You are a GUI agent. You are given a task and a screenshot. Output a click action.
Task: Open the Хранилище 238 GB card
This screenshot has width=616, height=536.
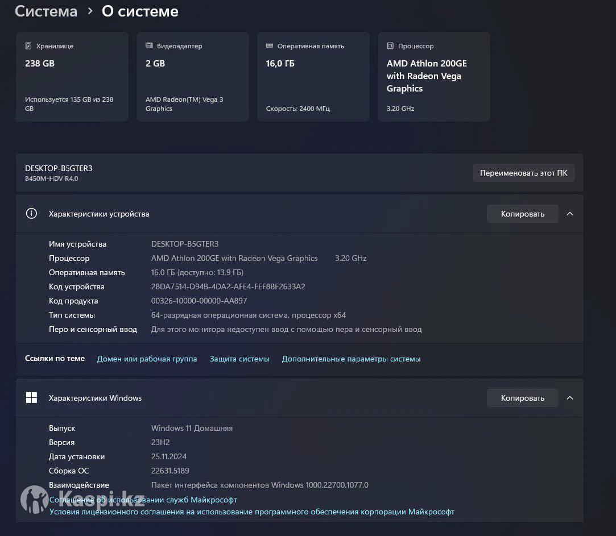tap(72, 77)
